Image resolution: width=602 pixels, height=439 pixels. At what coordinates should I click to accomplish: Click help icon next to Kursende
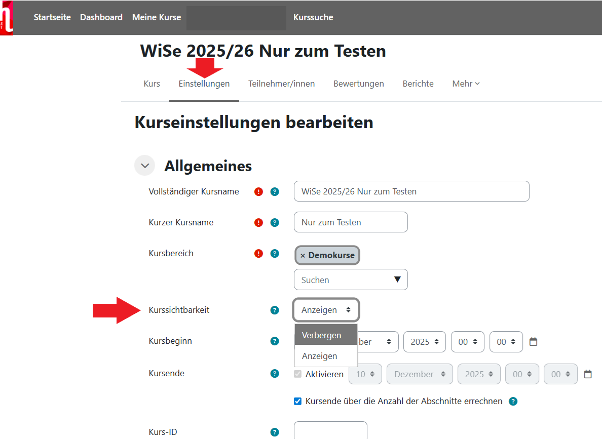click(x=275, y=374)
